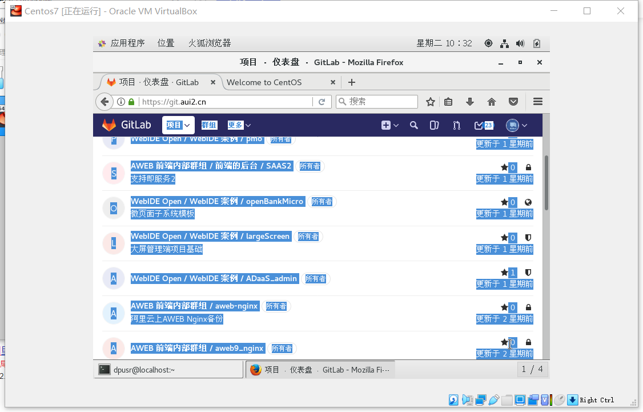This screenshot has width=643, height=412.
Task: Click the page vertical scrollbar thumb
Action: 546,183
